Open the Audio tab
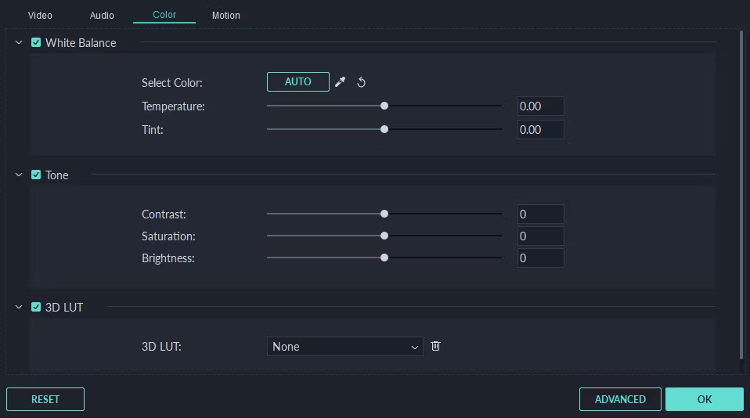 [x=102, y=16]
